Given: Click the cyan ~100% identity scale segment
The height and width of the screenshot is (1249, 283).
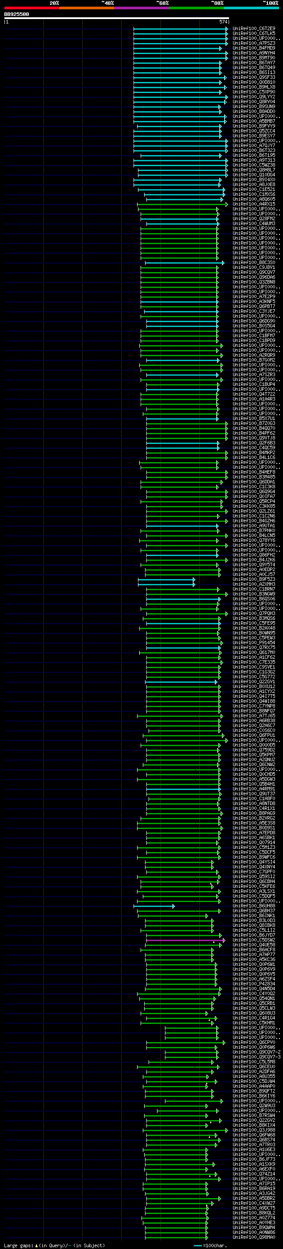Looking at the screenshot, I should click(251, 8).
